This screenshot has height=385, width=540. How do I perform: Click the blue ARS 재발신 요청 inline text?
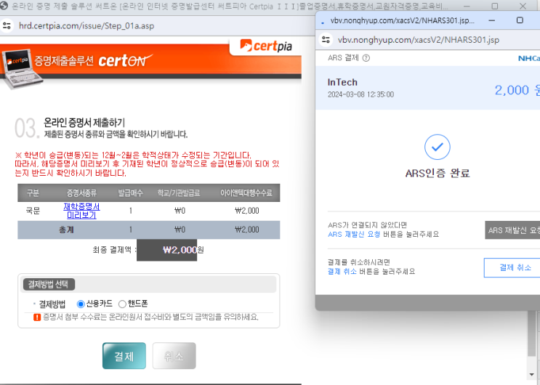[354, 234]
